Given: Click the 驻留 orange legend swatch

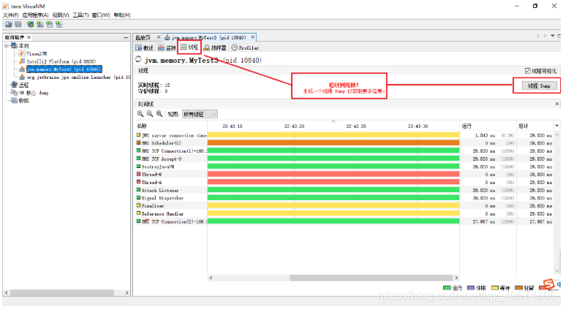Looking at the screenshot, I should [x=519, y=288].
